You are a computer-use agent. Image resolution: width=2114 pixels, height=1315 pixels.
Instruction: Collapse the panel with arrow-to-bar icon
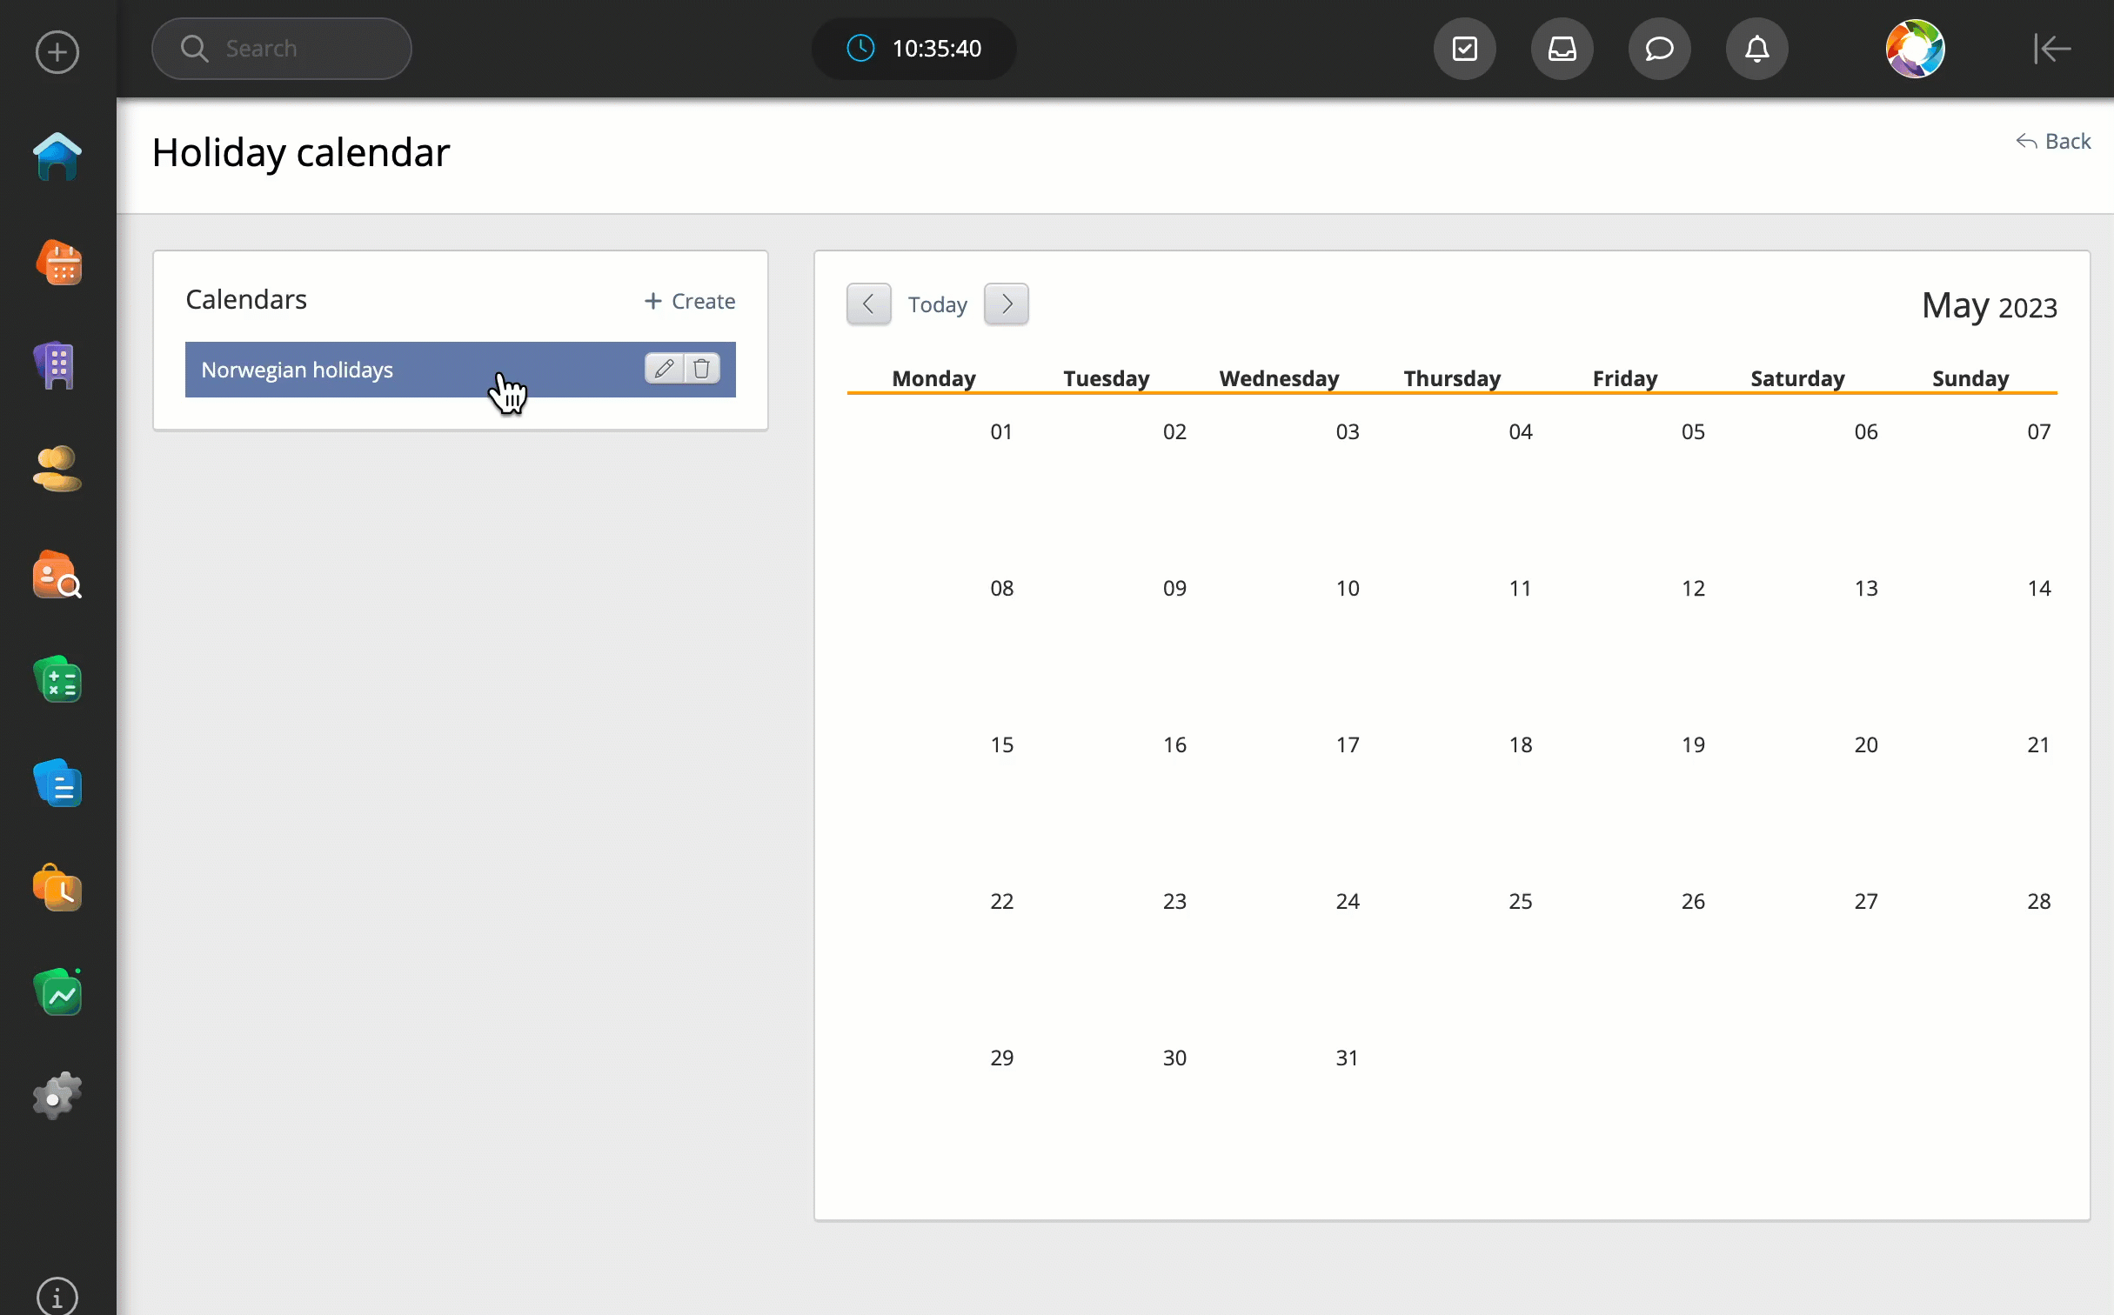[2051, 49]
